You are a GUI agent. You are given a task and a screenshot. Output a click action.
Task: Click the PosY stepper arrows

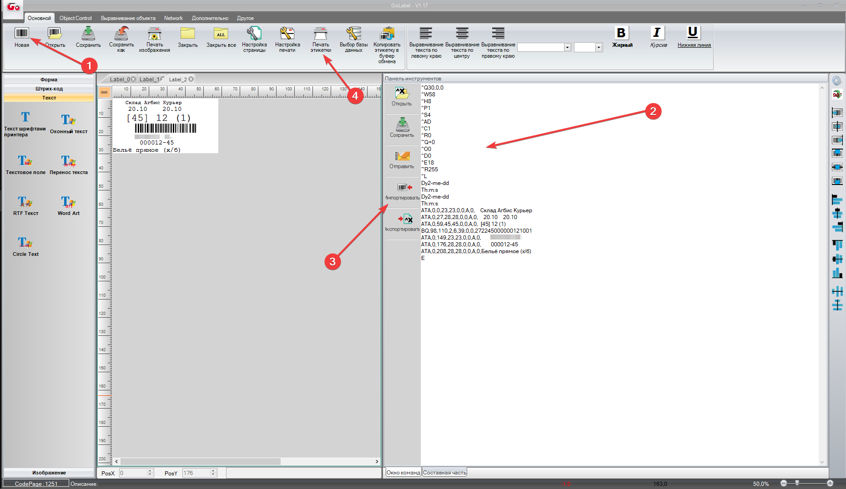point(213,473)
